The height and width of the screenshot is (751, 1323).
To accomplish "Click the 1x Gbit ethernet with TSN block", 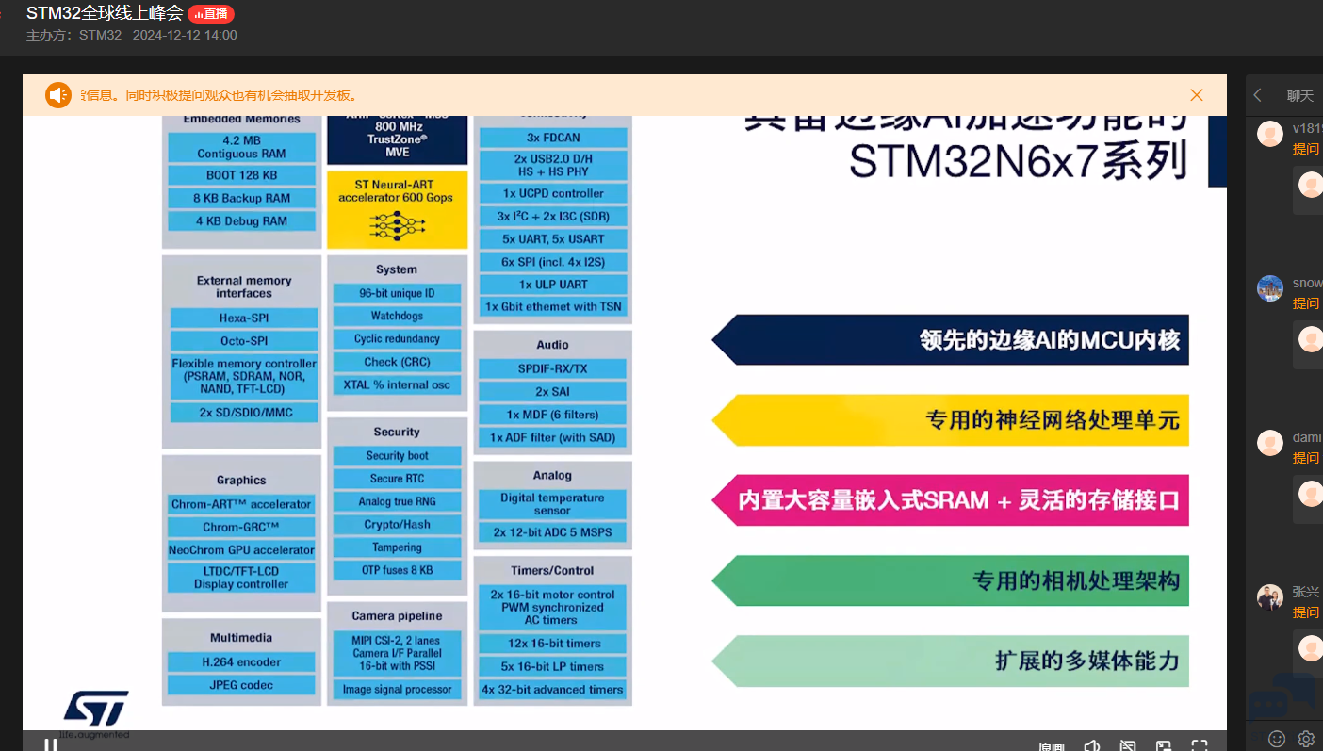I will (x=553, y=306).
